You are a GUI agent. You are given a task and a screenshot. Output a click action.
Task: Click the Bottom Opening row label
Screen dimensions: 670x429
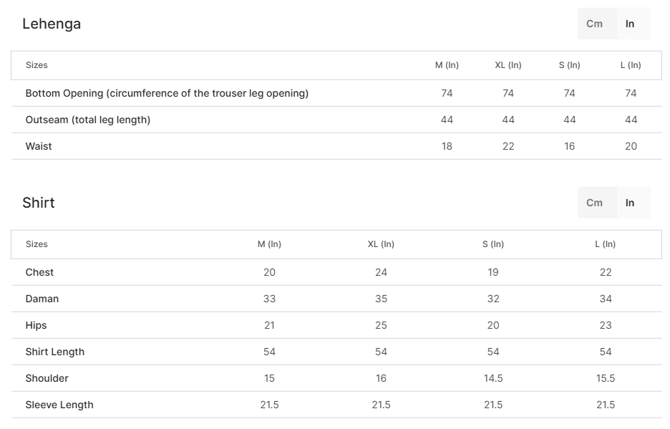pyautogui.click(x=167, y=93)
